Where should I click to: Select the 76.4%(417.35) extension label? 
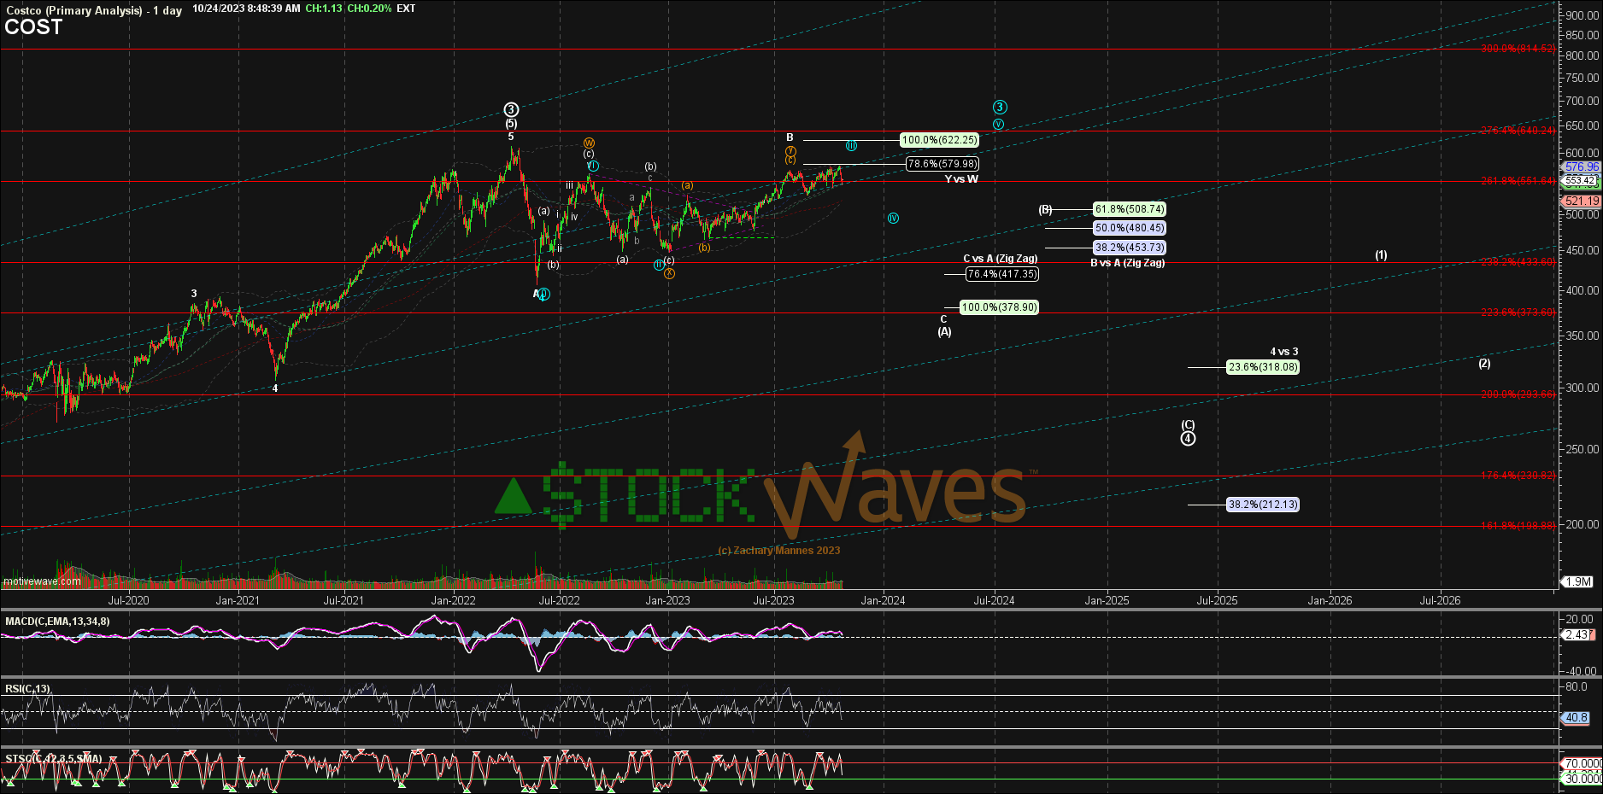coord(1002,274)
